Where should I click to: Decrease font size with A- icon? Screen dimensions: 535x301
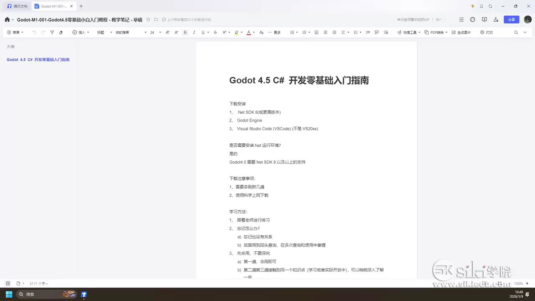(x=176, y=32)
